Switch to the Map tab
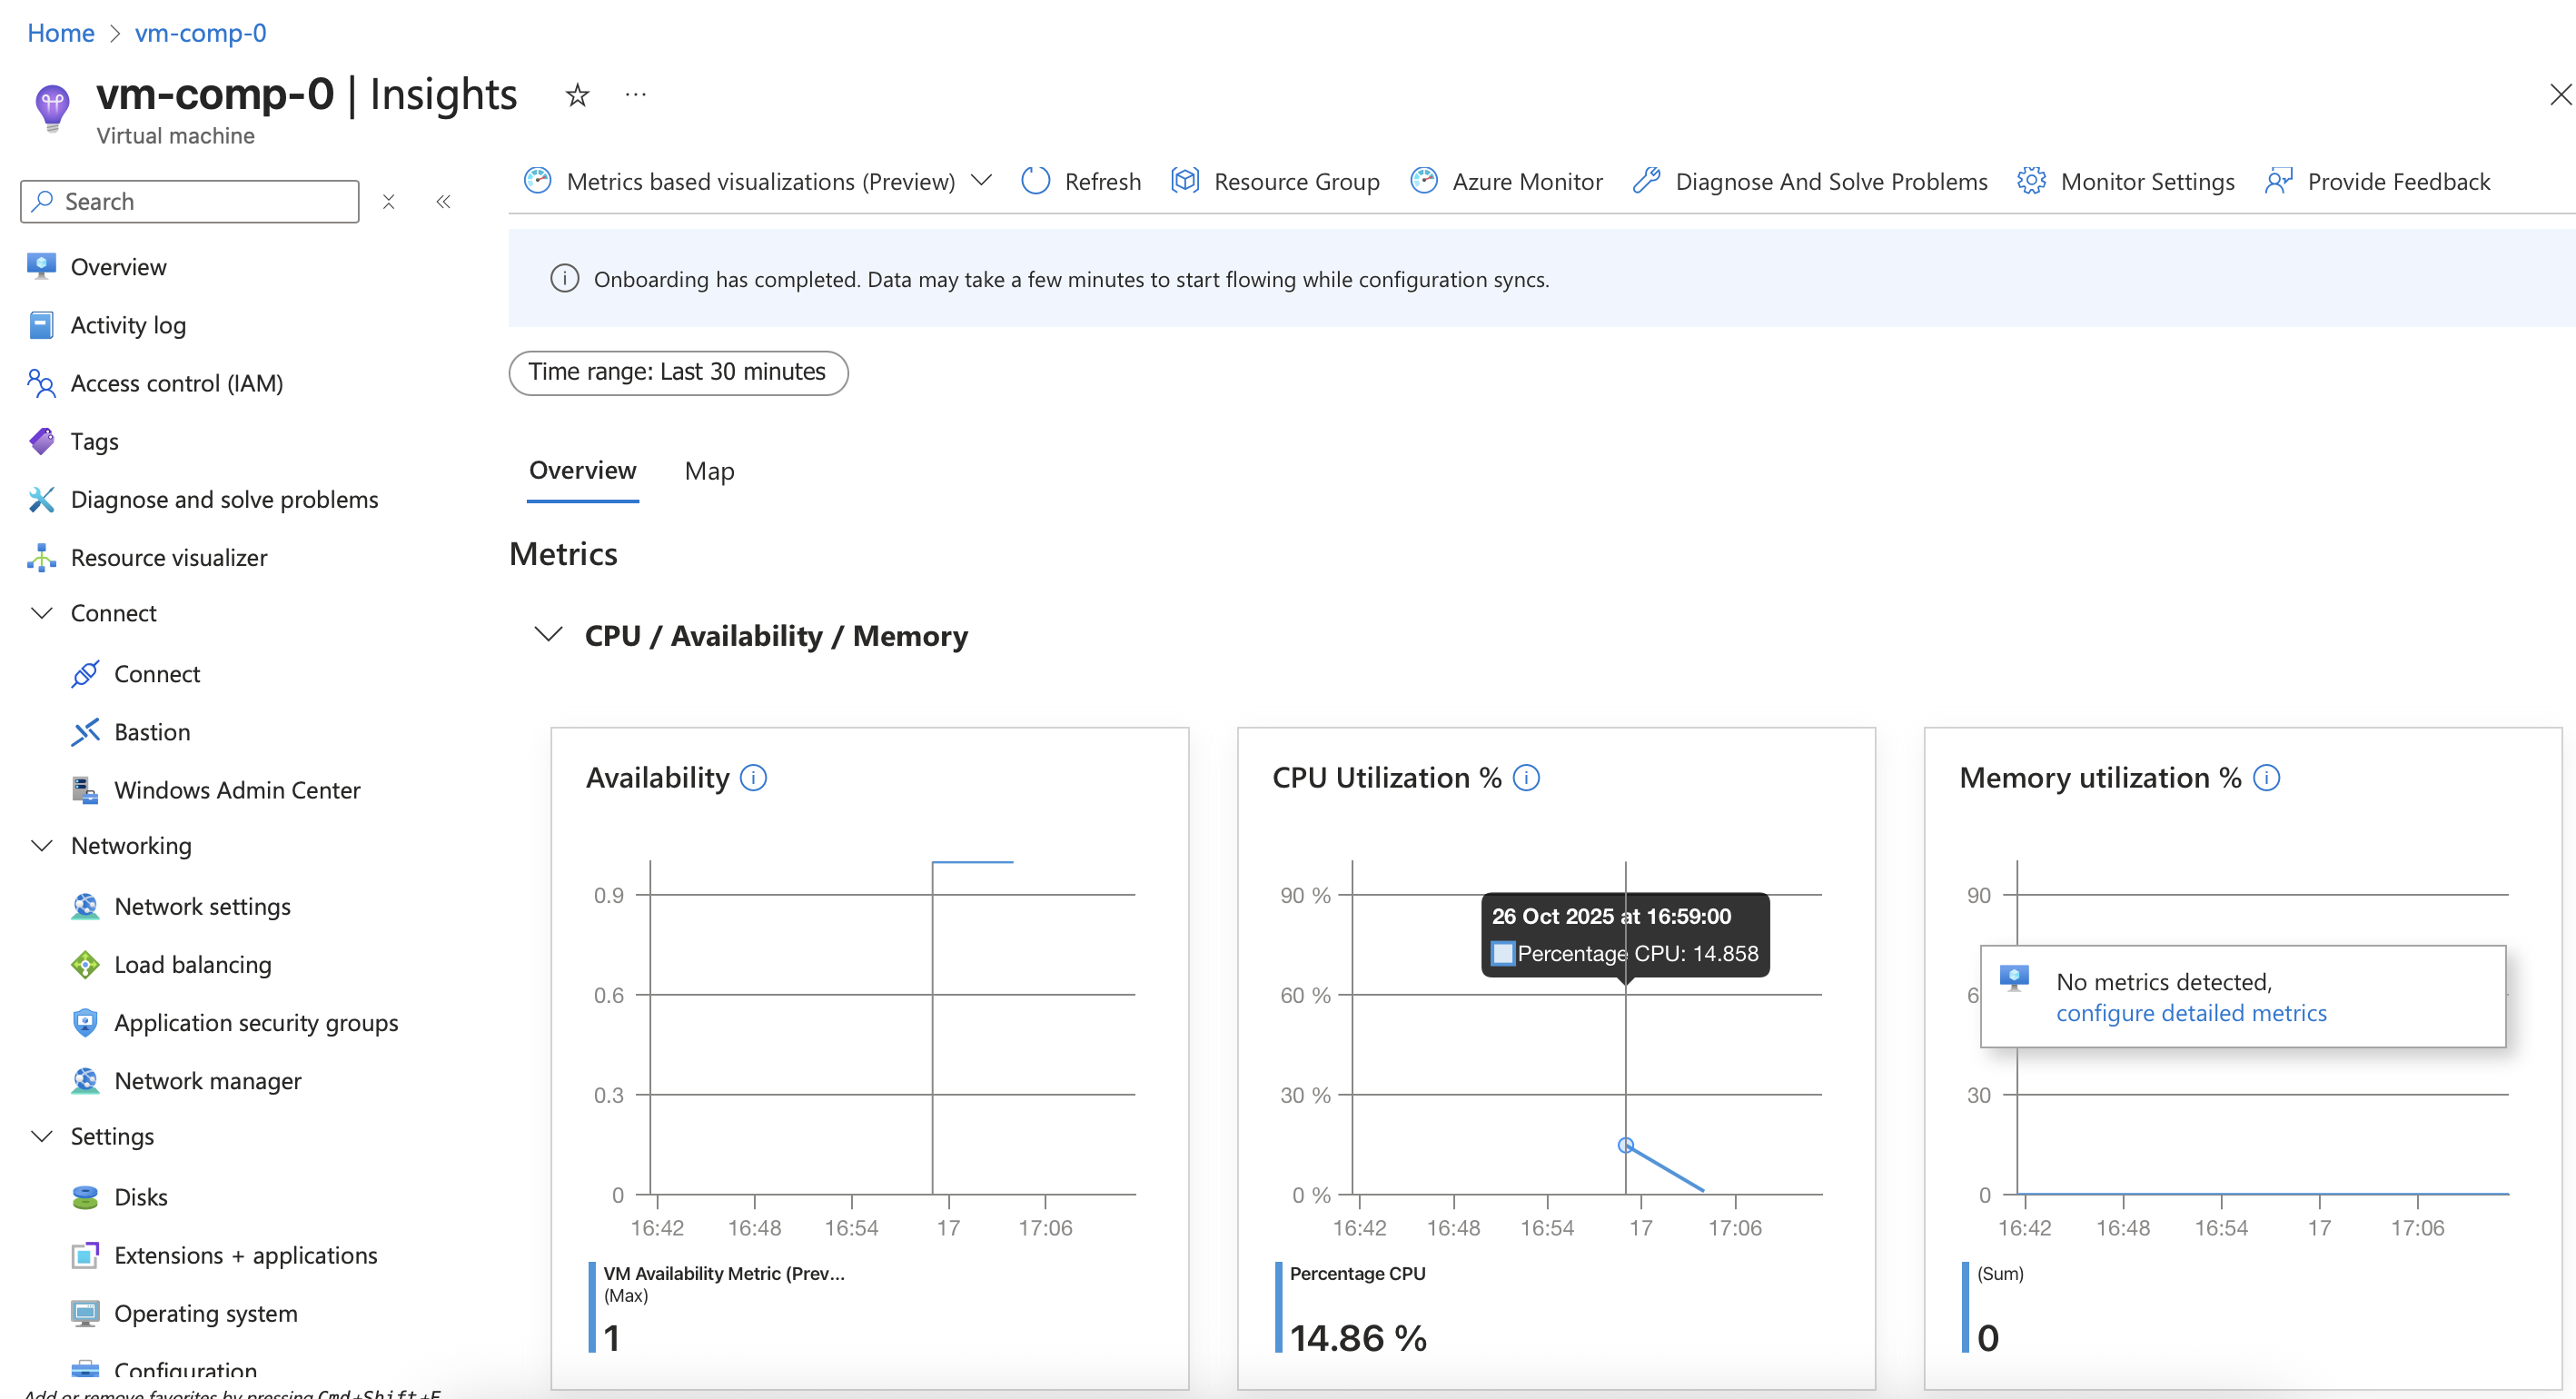 coord(709,471)
